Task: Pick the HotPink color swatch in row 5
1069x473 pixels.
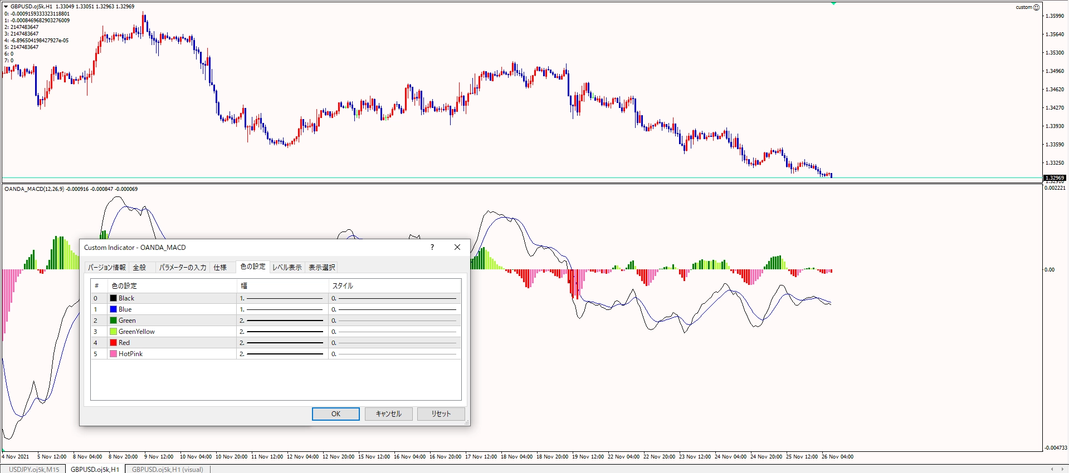Action: (x=114, y=354)
